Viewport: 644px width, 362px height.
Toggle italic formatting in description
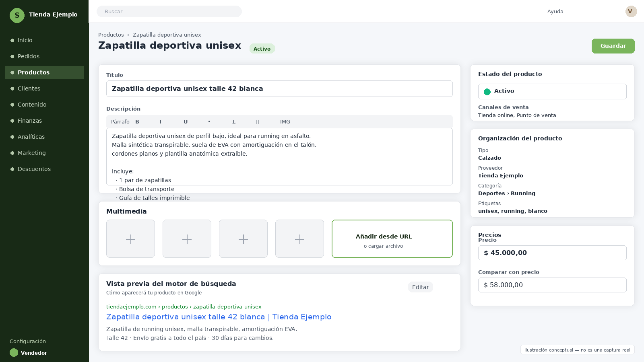coord(160,121)
